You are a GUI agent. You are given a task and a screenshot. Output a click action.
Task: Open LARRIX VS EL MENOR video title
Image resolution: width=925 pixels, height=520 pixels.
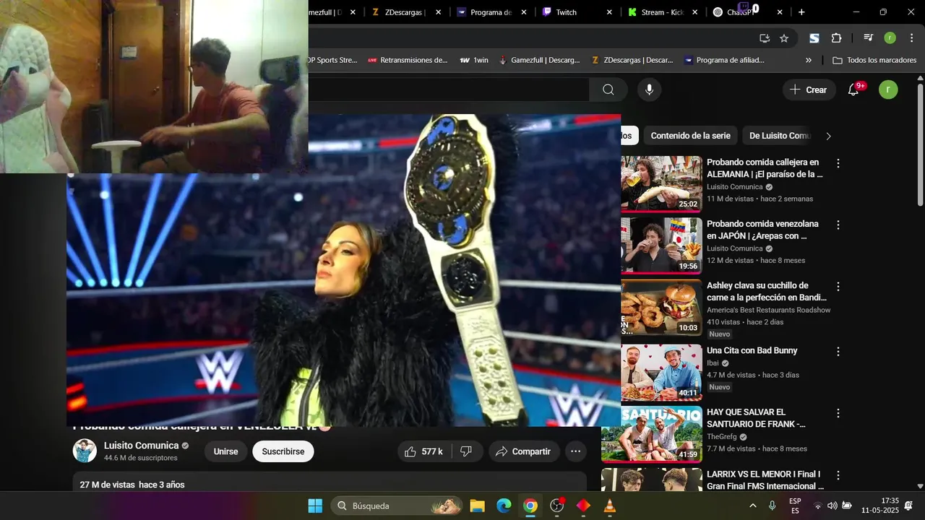click(x=765, y=480)
